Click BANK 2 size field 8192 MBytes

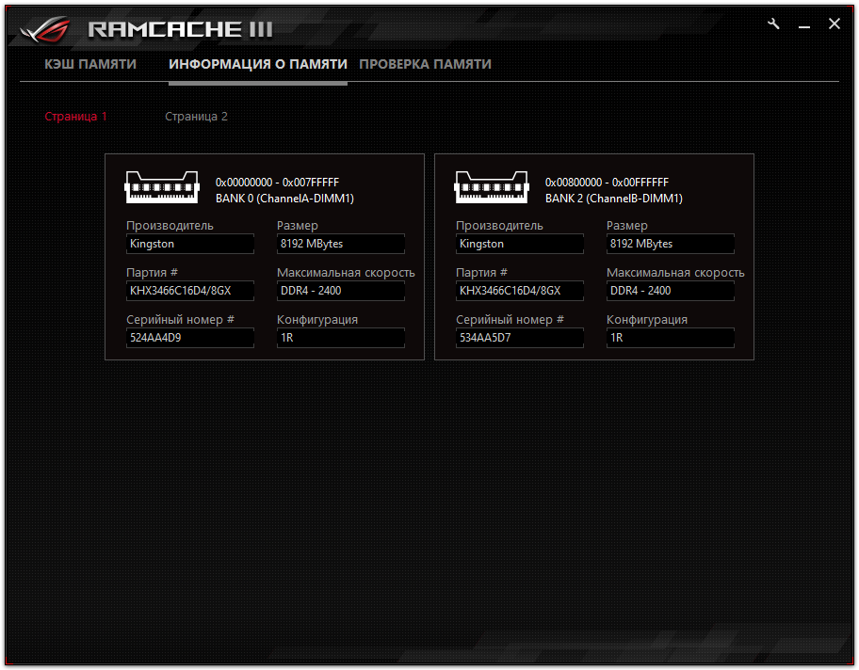(671, 244)
